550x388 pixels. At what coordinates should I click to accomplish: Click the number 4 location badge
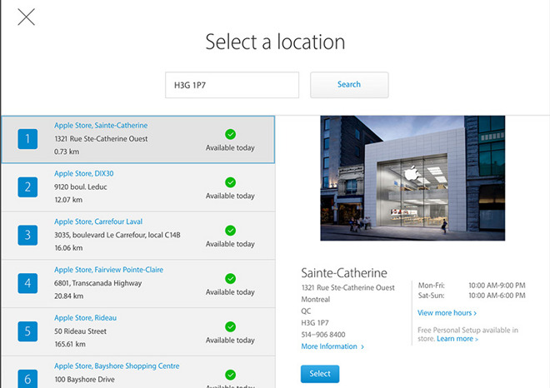pos(27,283)
